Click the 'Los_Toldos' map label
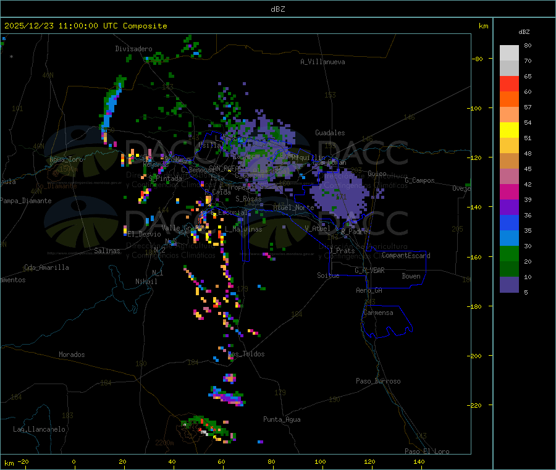Viewport: 556px width, 470px height. click(x=246, y=354)
